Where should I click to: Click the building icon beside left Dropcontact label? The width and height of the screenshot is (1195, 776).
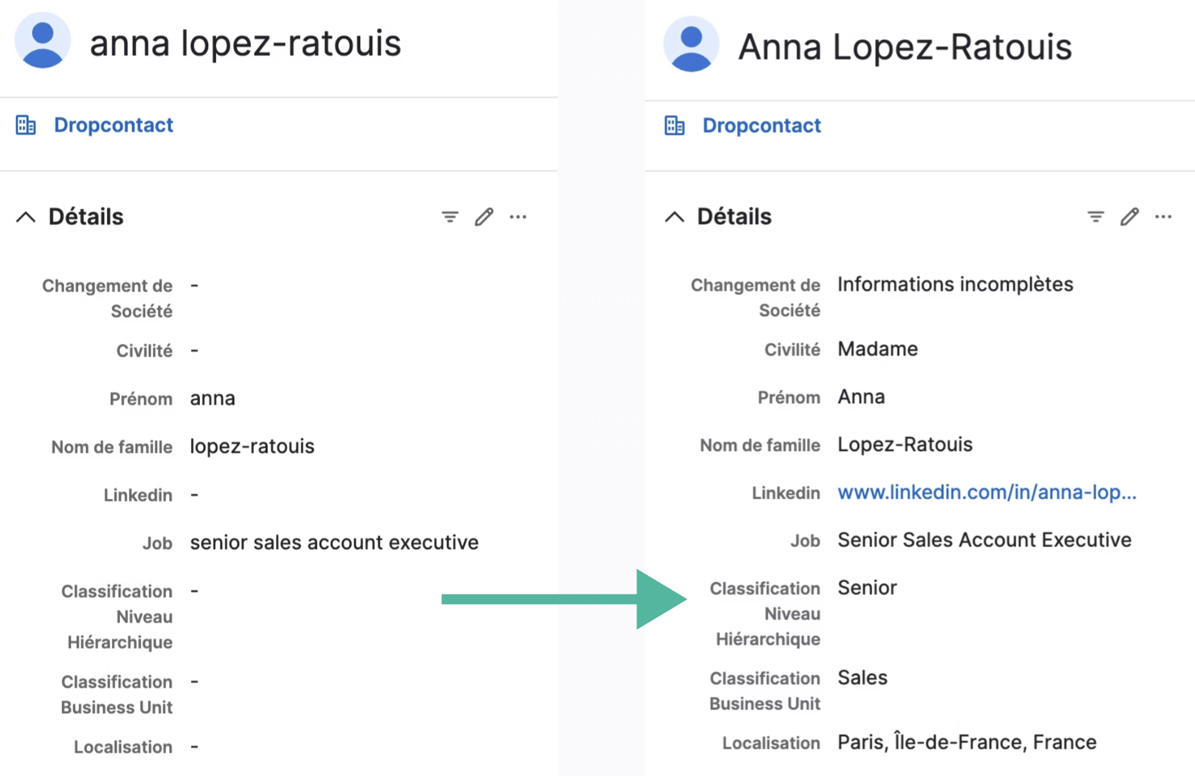coord(27,125)
